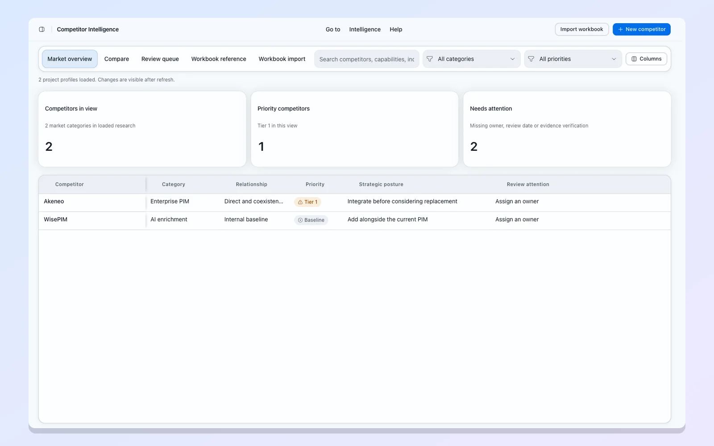Viewport: 714px width, 446px height.
Task: Sort by the Relationship column header
Action: coord(251,184)
